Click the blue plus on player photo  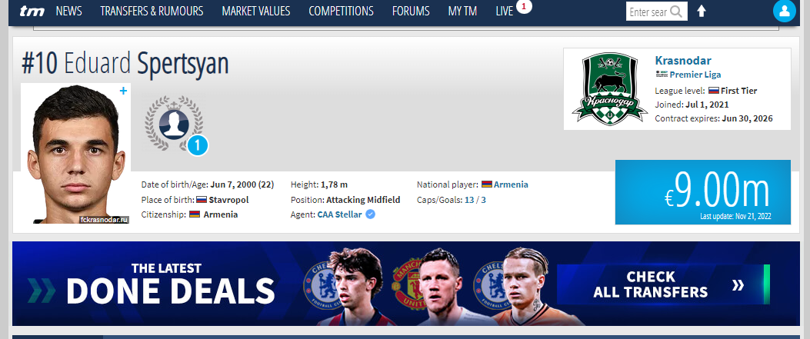pyautogui.click(x=124, y=91)
